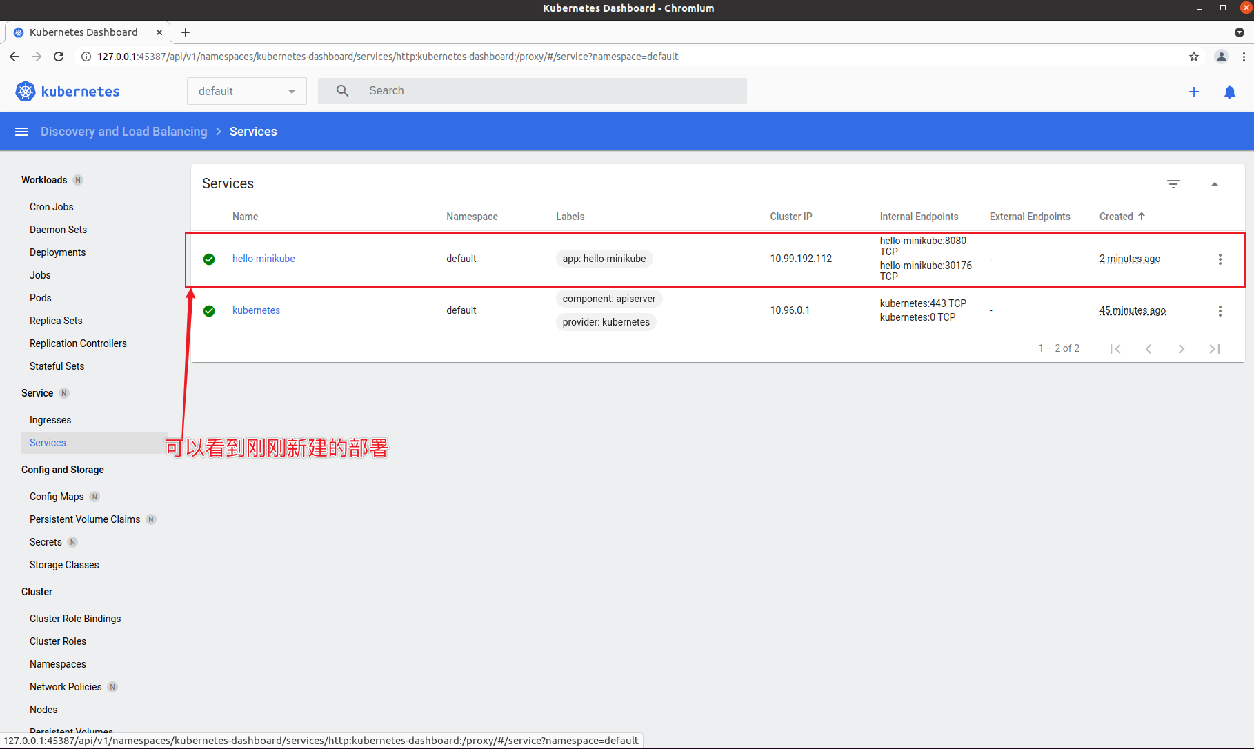Screen dimensions: 1254x749
Task: Open Secrets in sidebar
Action: click(46, 542)
